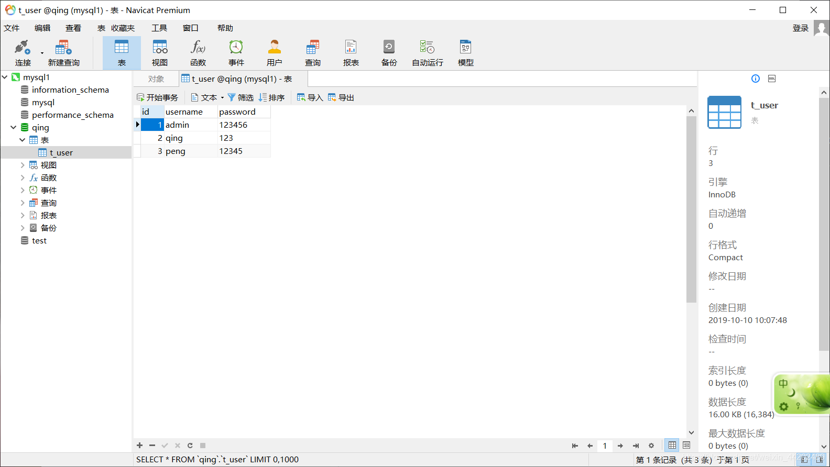Open the Model toolbar button
Screen dimensions: 830x467
coord(466,53)
